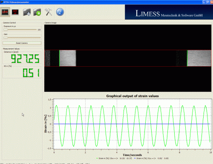Image resolution: width=213 pixels, height=164 pixels.
Task: Click the blue strain line legend entry
Action: point(151,158)
